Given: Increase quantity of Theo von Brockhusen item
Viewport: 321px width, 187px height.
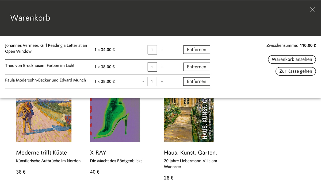Looking at the screenshot, I should click(162, 67).
